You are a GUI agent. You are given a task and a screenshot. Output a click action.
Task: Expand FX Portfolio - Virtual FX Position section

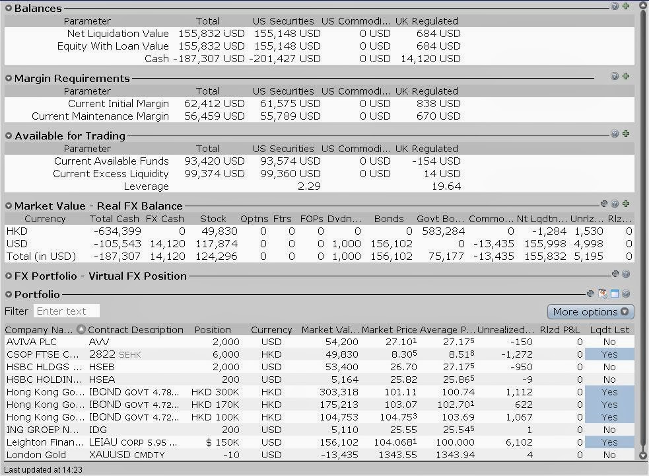(9, 276)
